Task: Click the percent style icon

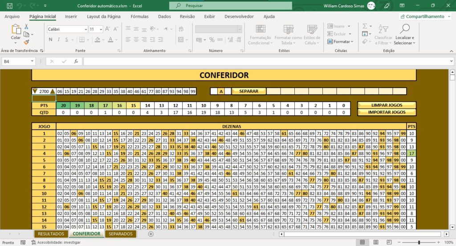Action: point(212,40)
